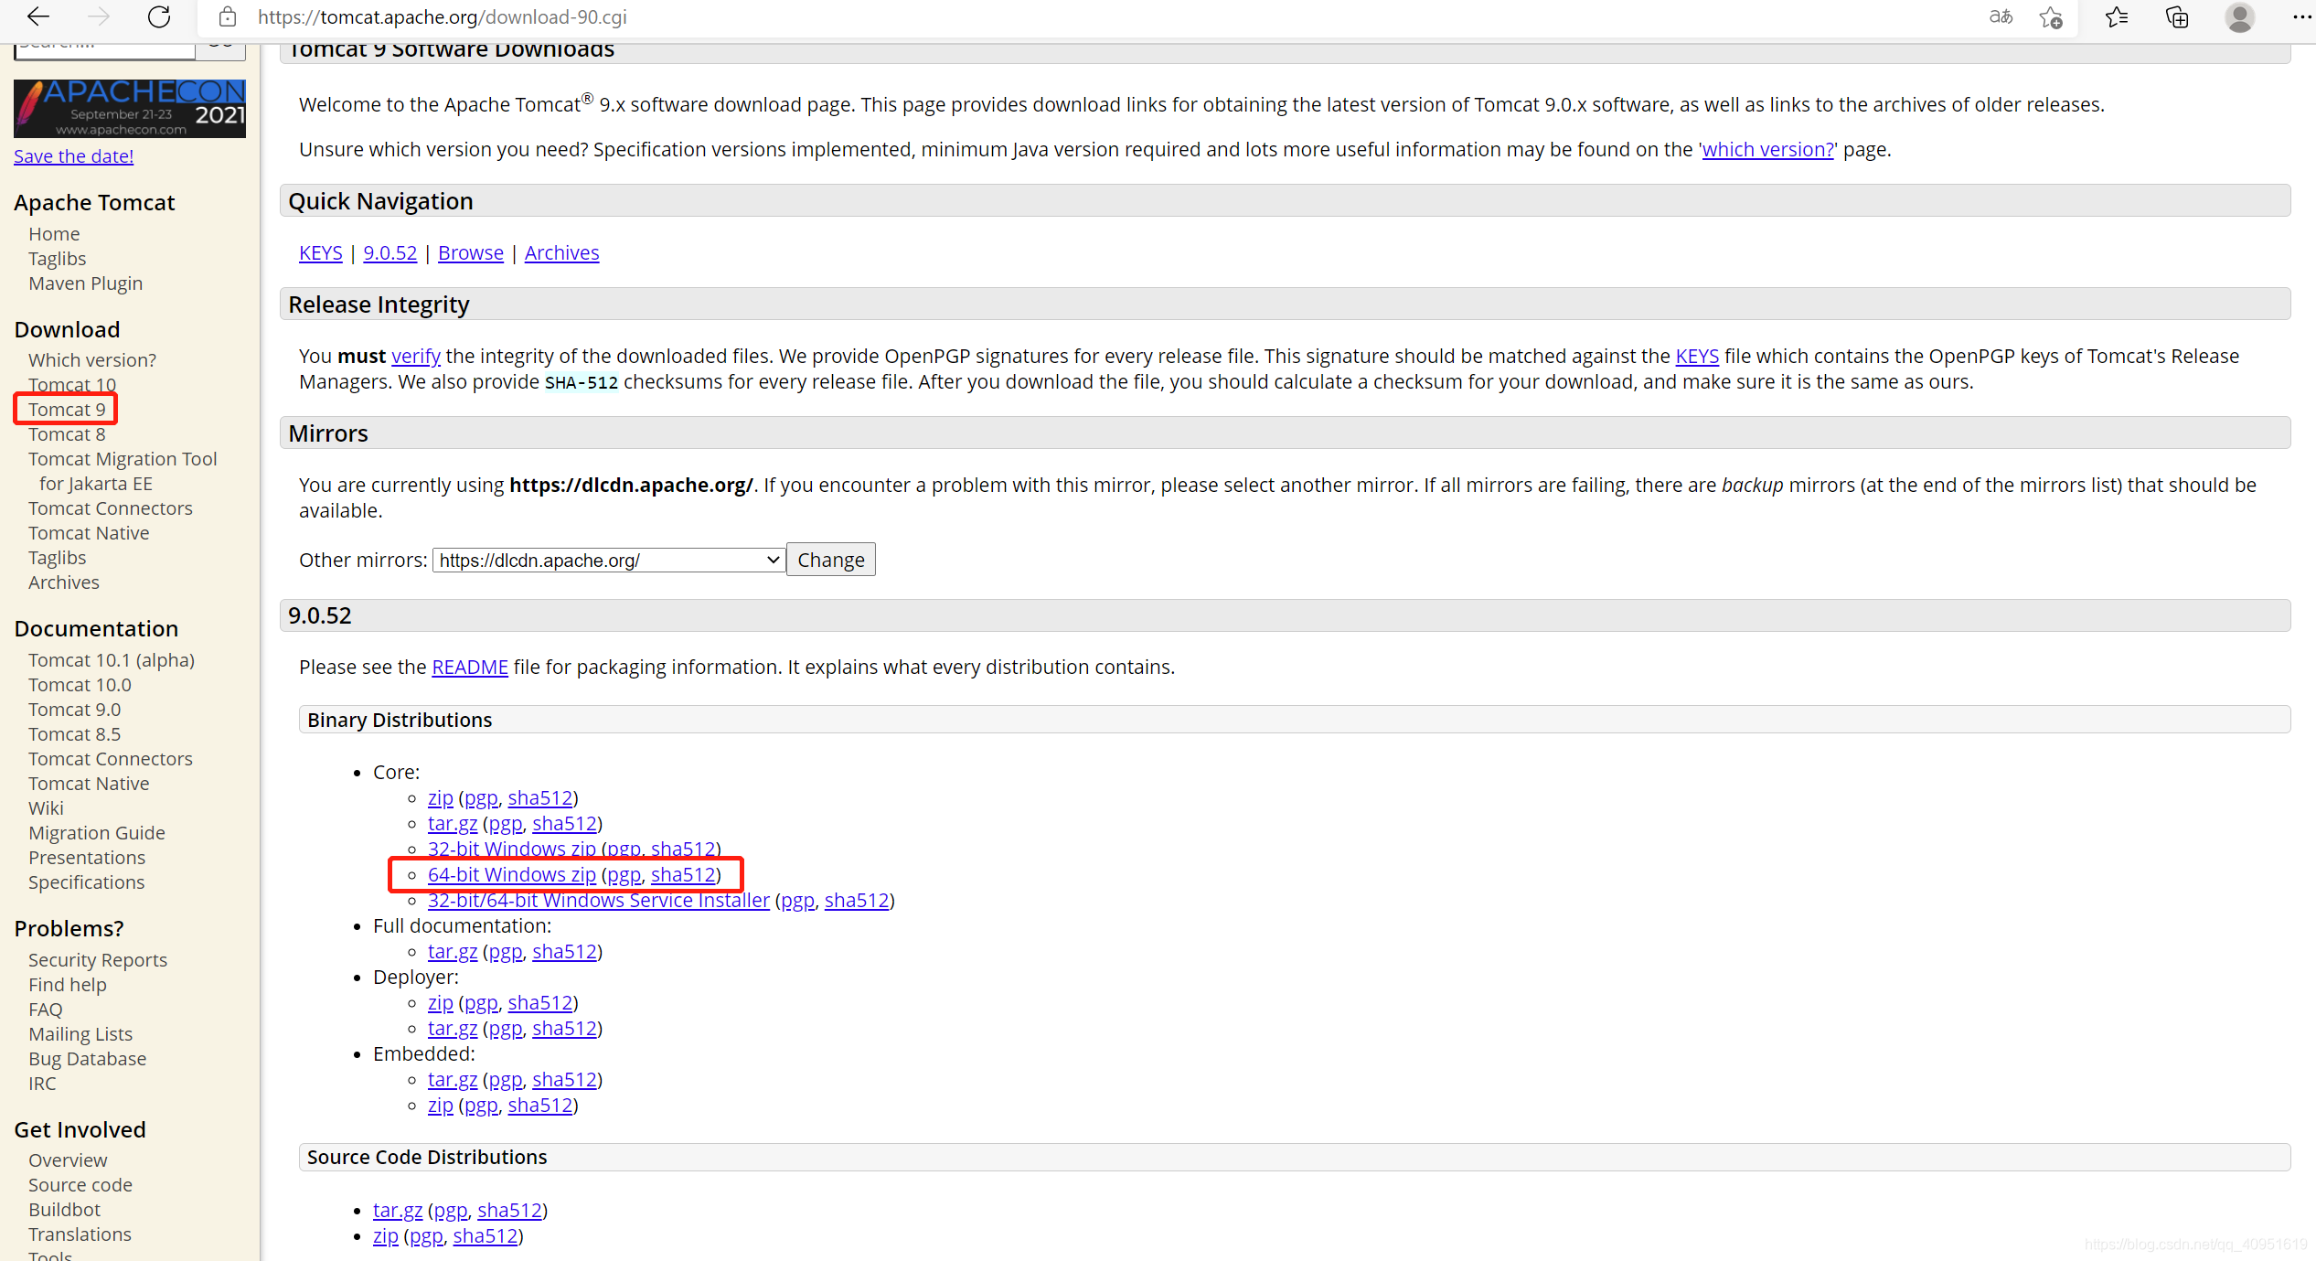Add this page to favorites
The height and width of the screenshot is (1261, 2316).
pos(2050,17)
